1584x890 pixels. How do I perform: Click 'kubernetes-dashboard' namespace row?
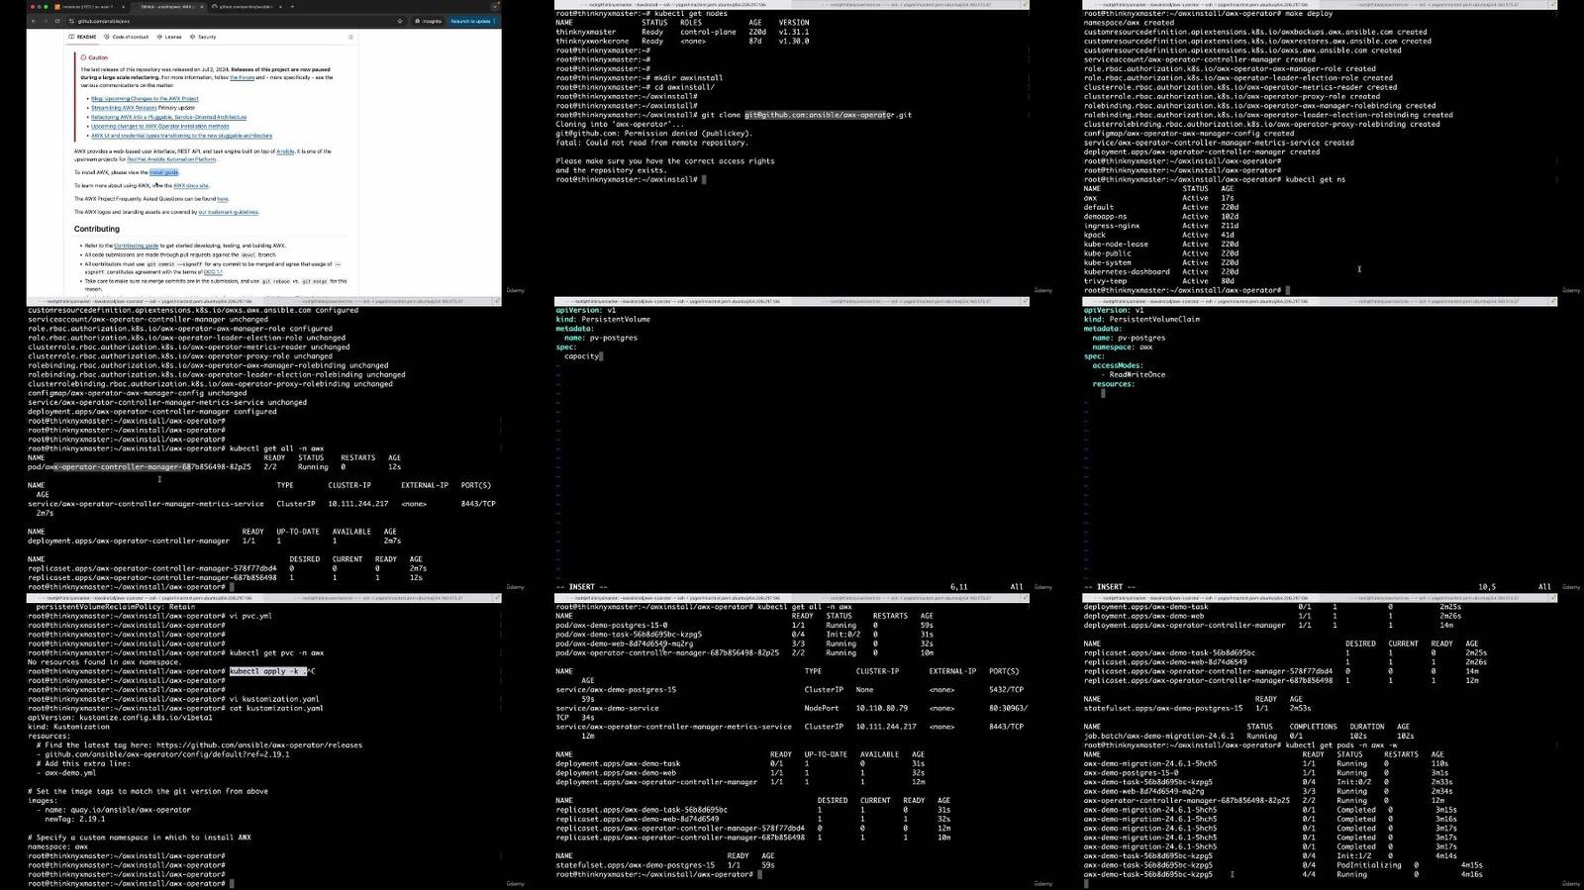click(x=1161, y=271)
